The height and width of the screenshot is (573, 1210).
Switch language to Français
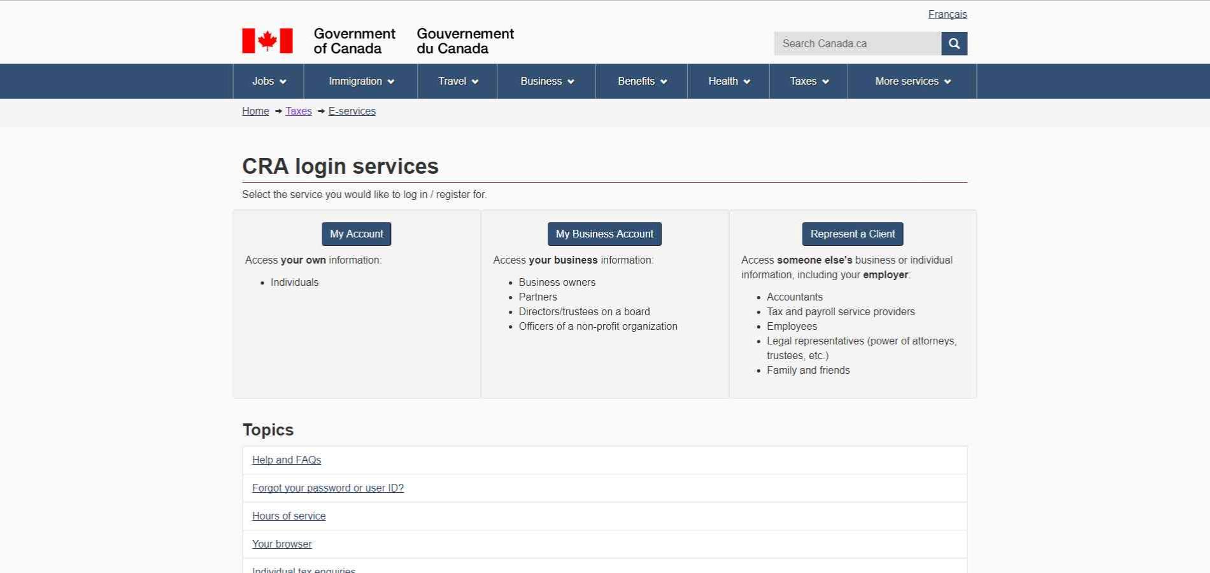[x=948, y=14]
